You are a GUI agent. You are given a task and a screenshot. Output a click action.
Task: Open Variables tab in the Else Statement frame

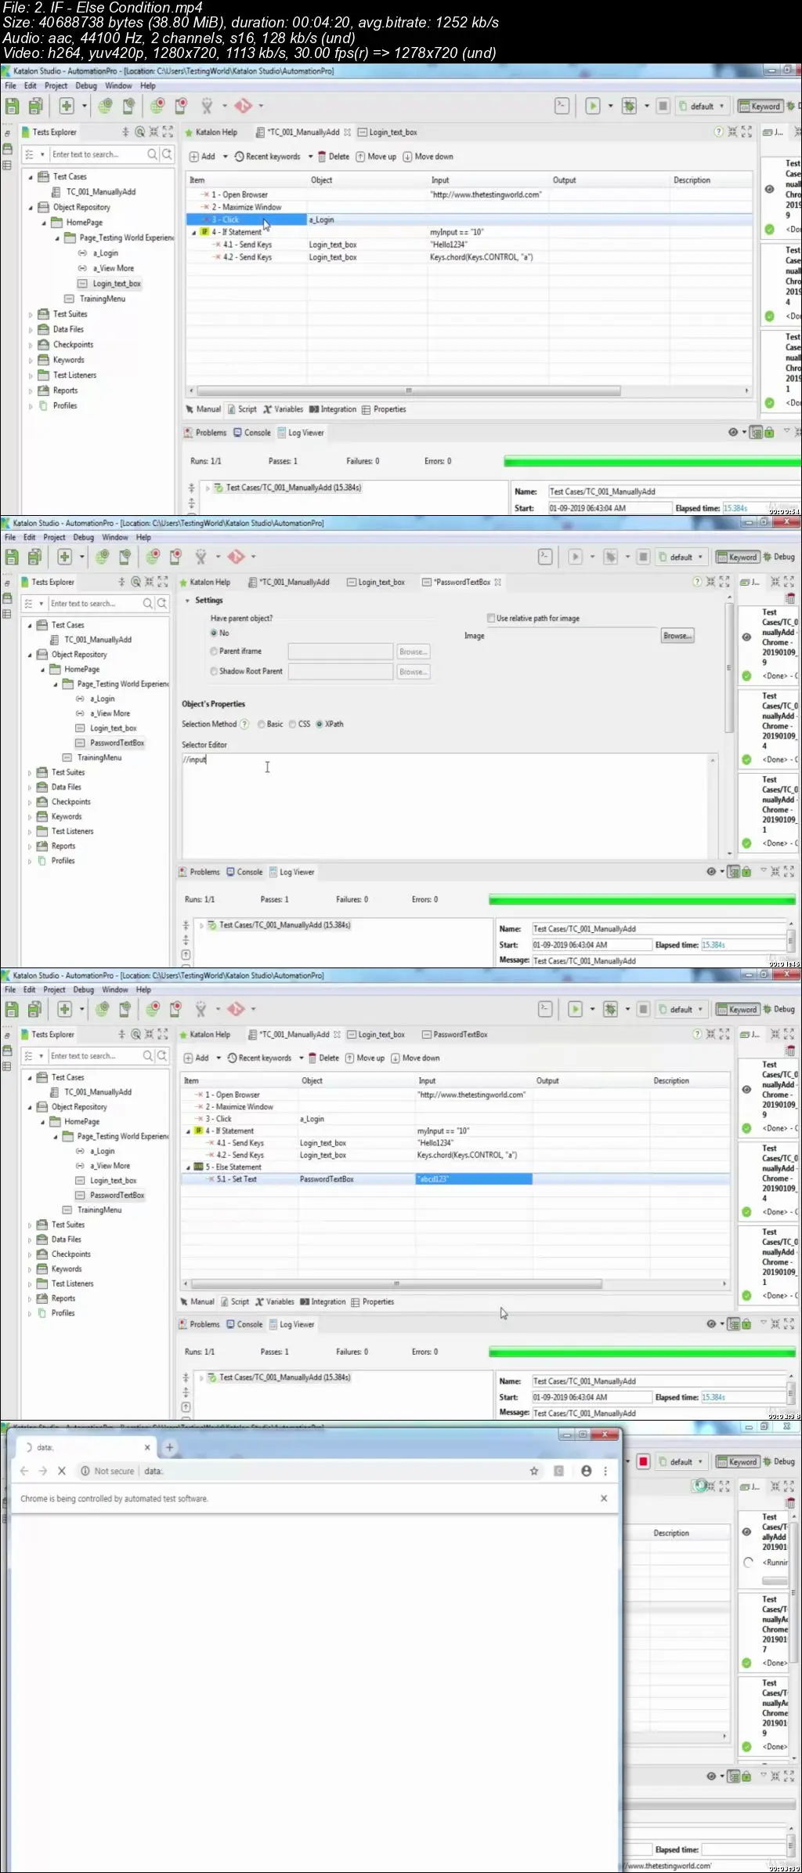tap(275, 1301)
